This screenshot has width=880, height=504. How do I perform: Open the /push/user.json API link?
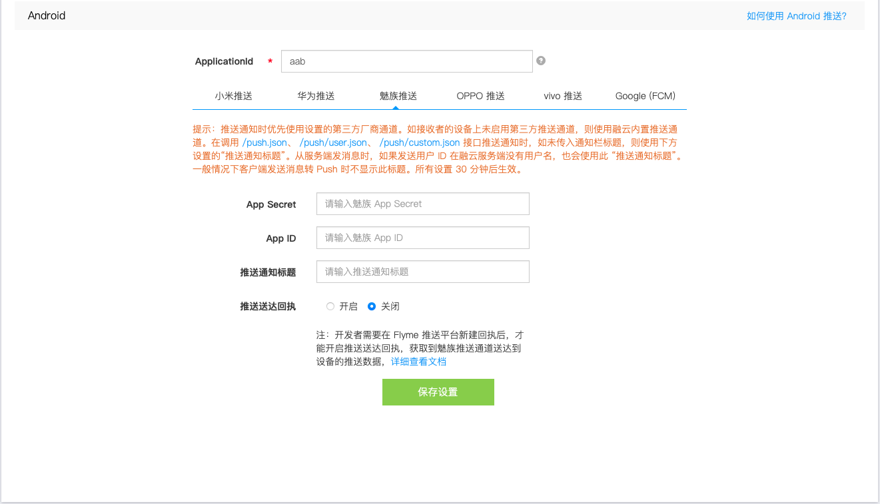(x=333, y=142)
